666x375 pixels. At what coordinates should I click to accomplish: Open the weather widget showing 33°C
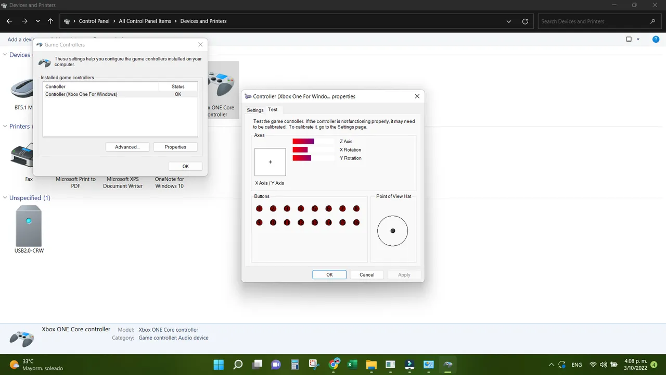36,365
